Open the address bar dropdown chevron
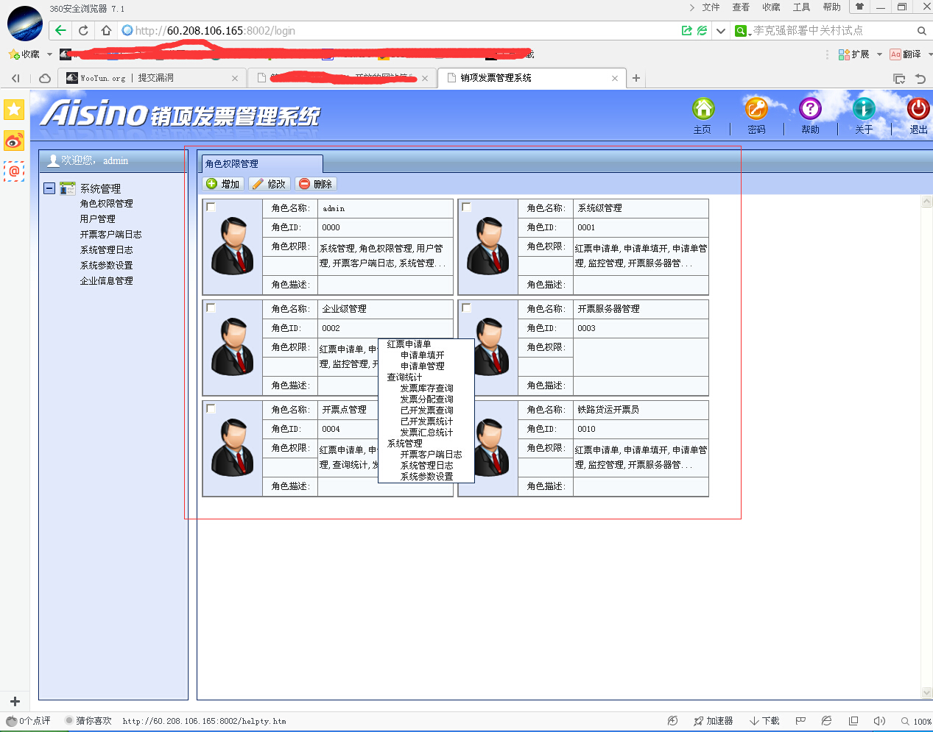The image size is (933, 732). click(721, 31)
